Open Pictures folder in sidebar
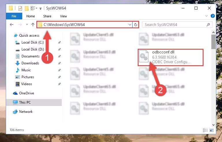 (x=28, y=77)
